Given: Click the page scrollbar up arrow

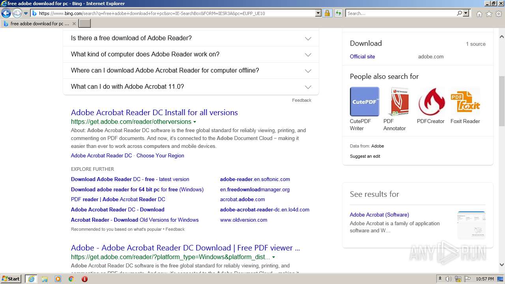Looking at the screenshot, I should (x=502, y=37).
